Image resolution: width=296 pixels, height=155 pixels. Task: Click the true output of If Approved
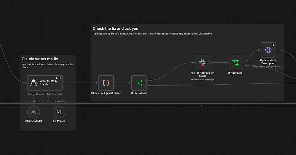click(243, 60)
